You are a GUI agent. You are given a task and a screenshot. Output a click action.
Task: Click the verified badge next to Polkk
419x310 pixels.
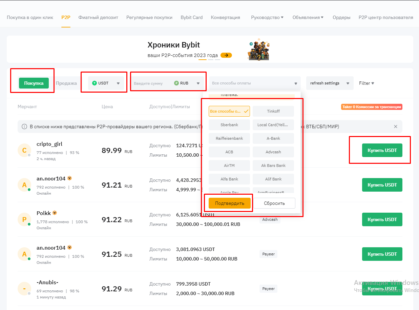55,213
